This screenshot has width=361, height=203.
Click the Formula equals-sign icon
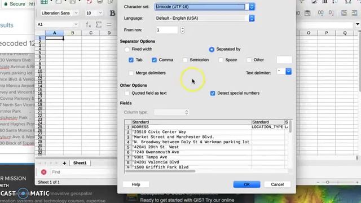coord(109,24)
